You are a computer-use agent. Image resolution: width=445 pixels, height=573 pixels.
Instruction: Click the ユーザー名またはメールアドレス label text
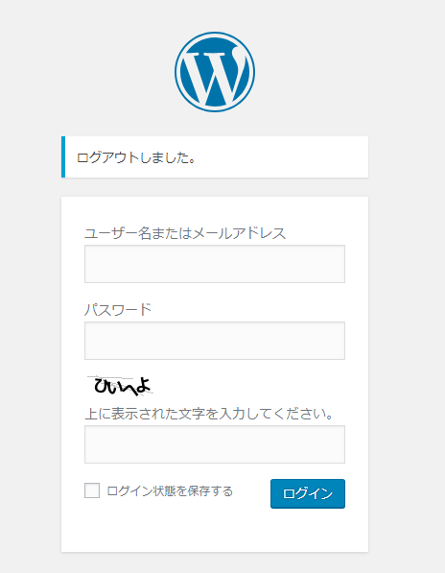[x=185, y=233]
